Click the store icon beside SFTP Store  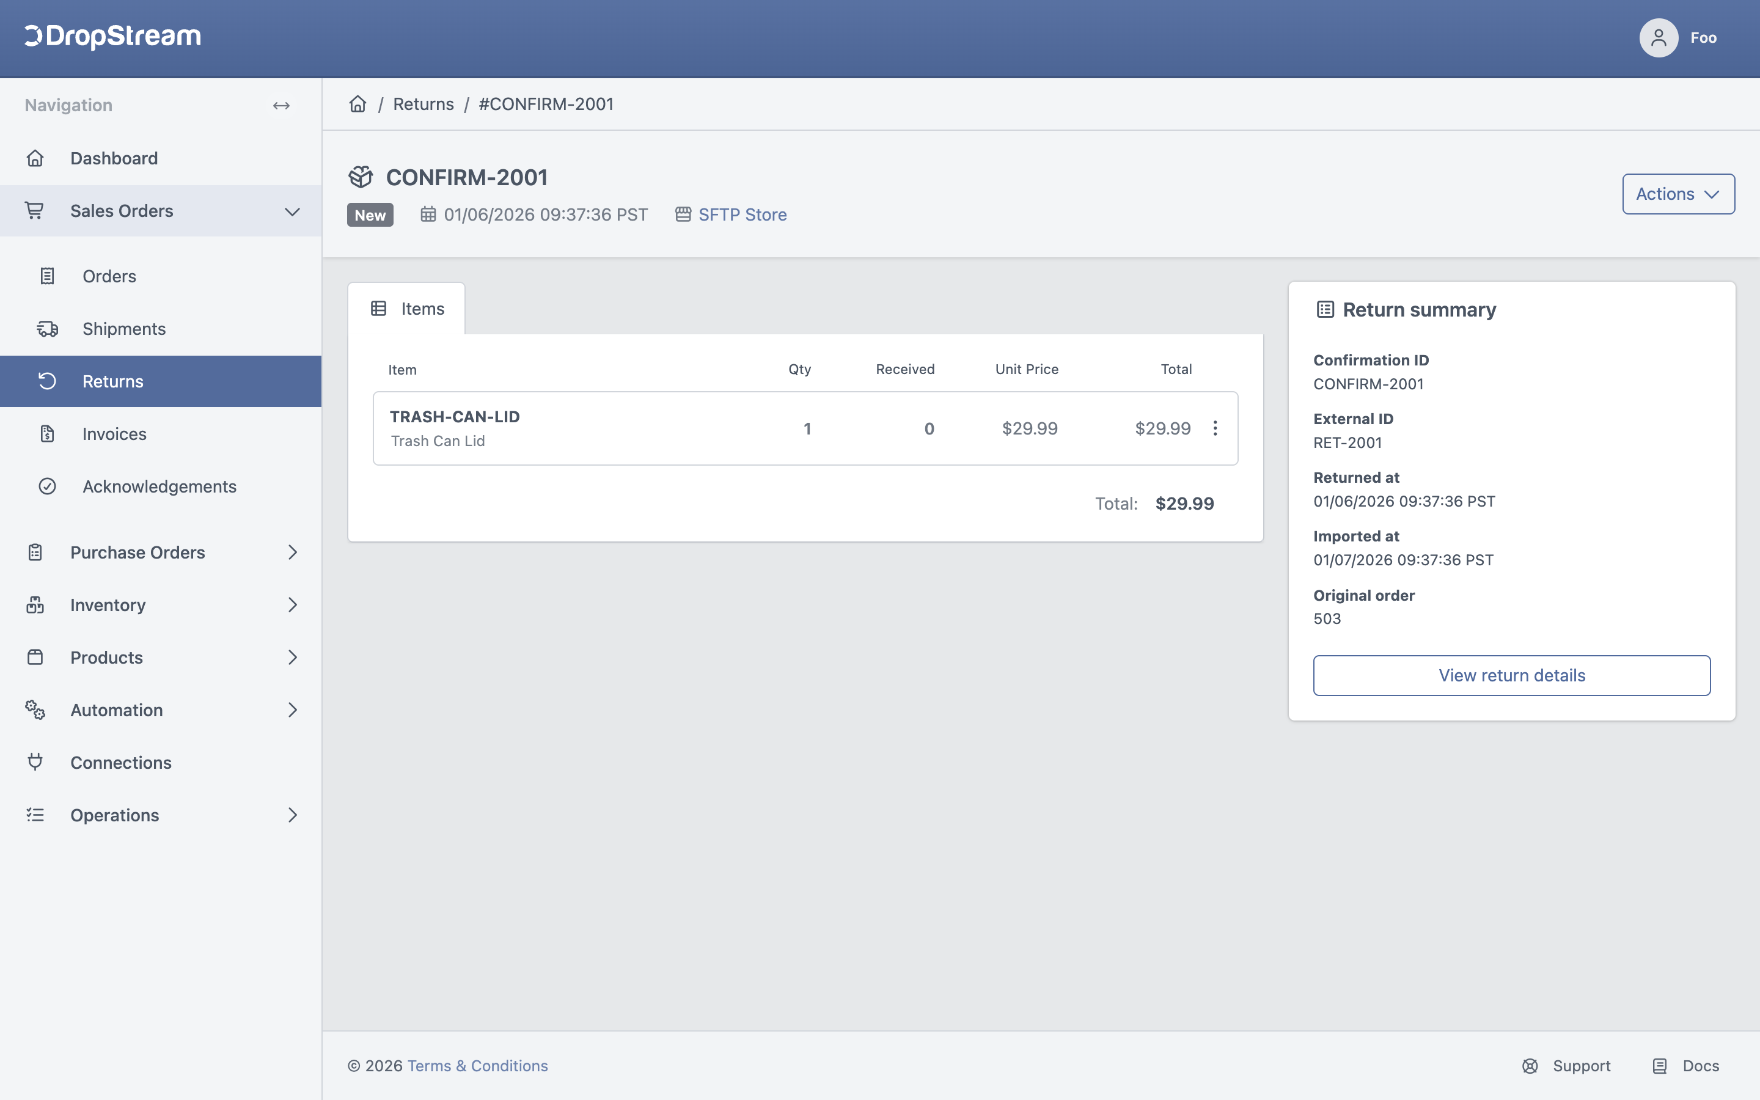click(683, 214)
